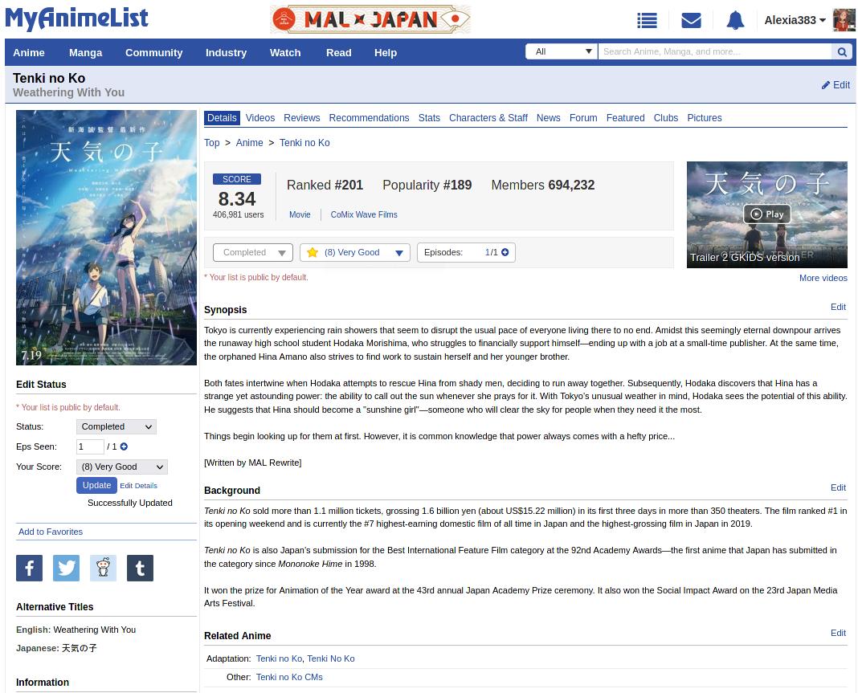Click the plus icon beside Eps Seen
858x693 pixels.
[125, 446]
